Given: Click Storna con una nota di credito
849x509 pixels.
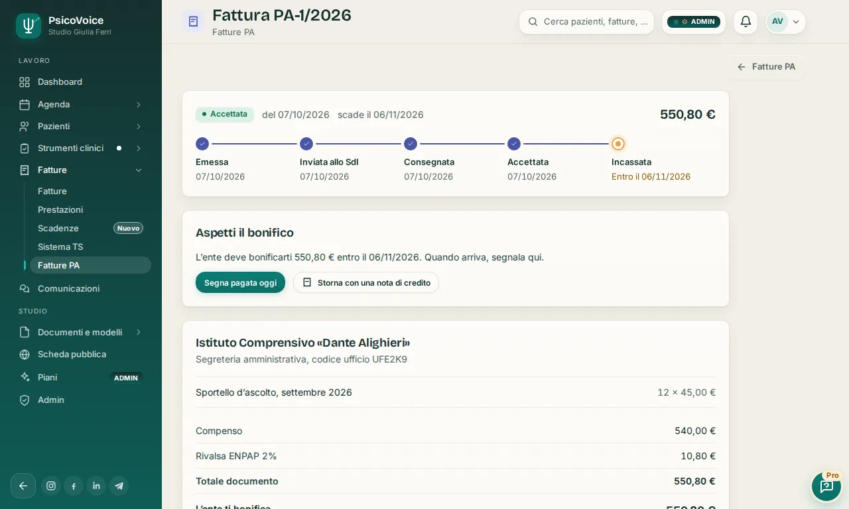Looking at the screenshot, I should click(366, 283).
